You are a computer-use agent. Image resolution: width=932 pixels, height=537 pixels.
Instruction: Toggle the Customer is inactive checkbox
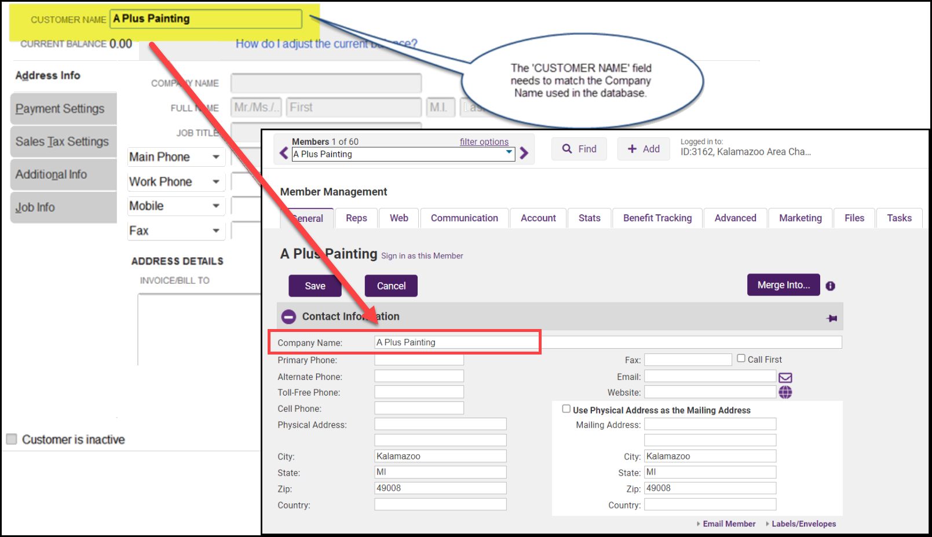coord(12,439)
